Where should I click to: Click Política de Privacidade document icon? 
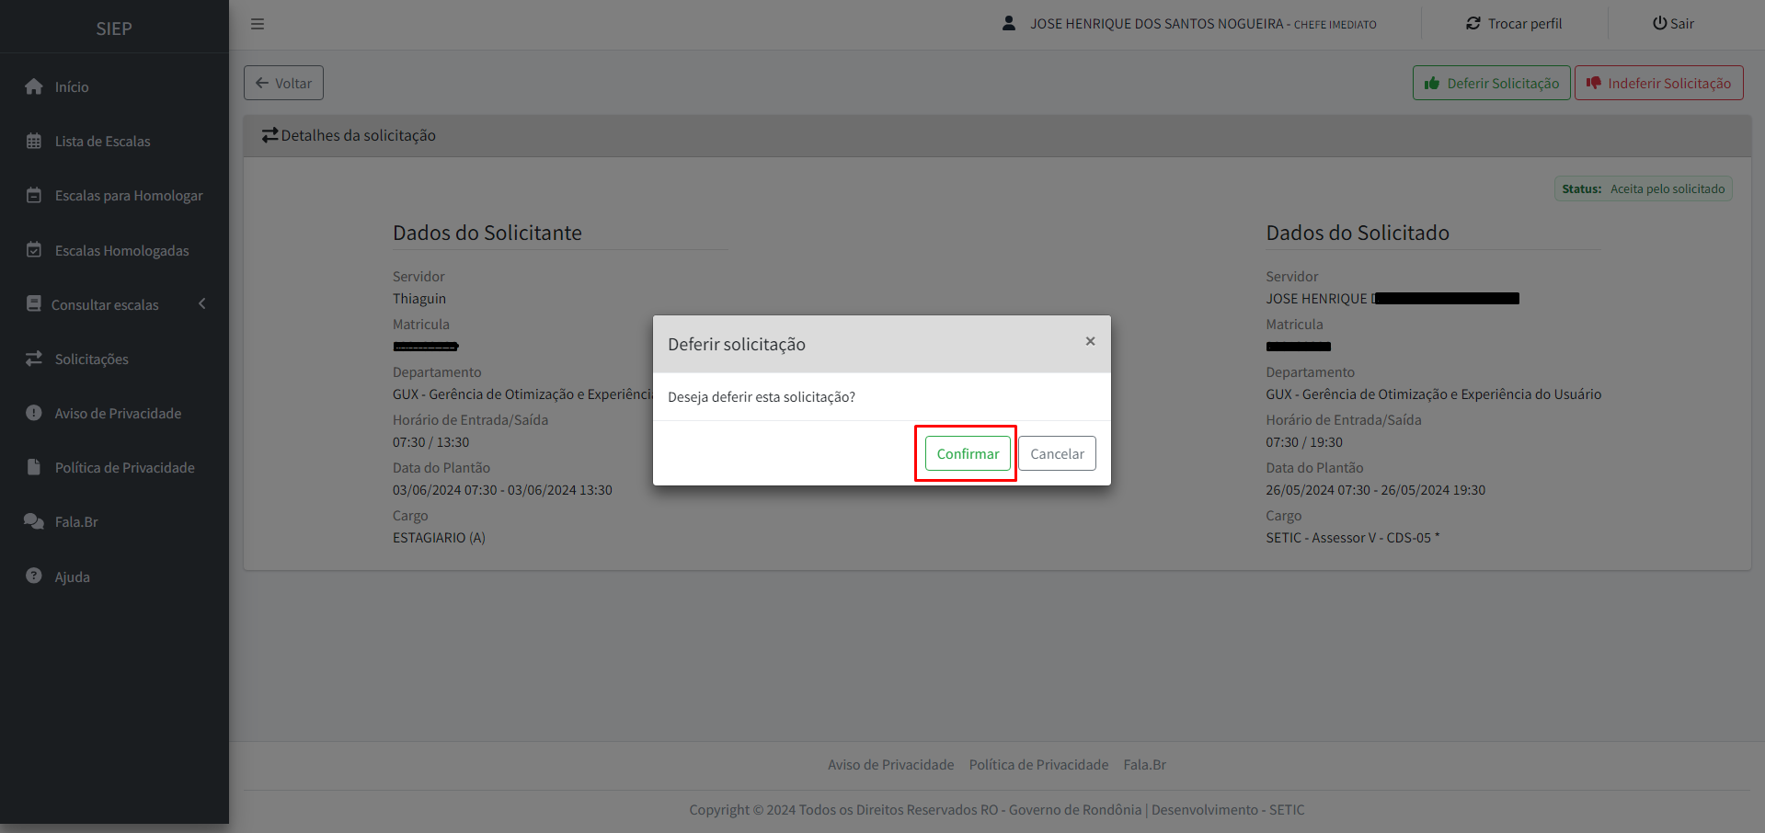point(34,467)
